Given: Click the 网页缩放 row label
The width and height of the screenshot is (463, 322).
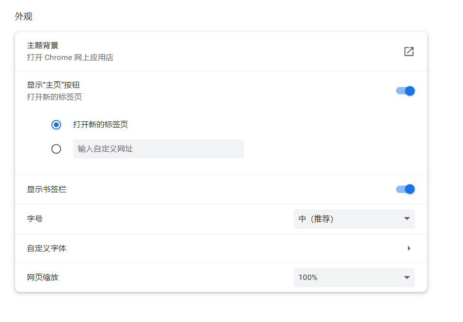Looking at the screenshot, I should (x=43, y=278).
